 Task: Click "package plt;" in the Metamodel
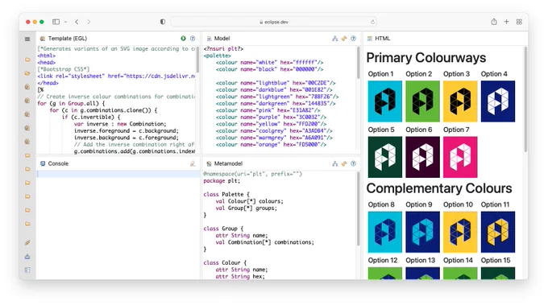(x=222, y=181)
